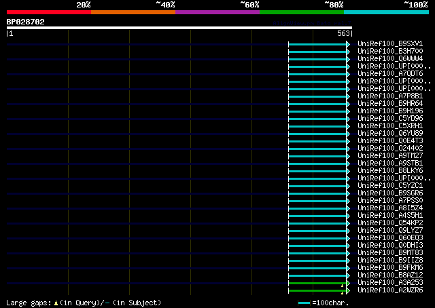This screenshot has height=308, width=435.
Task: Select the UniRef100_C5YD96 label
Action: [x=390, y=119]
